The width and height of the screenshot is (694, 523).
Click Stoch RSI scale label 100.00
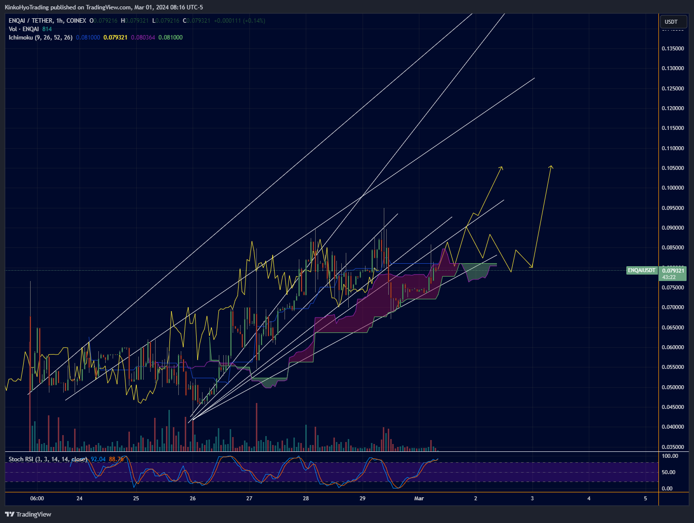coord(670,456)
